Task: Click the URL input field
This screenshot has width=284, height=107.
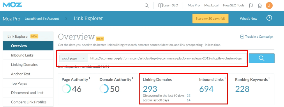Action: 167,59
